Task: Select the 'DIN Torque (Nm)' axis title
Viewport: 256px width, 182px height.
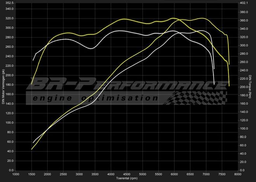Action: (251, 87)
